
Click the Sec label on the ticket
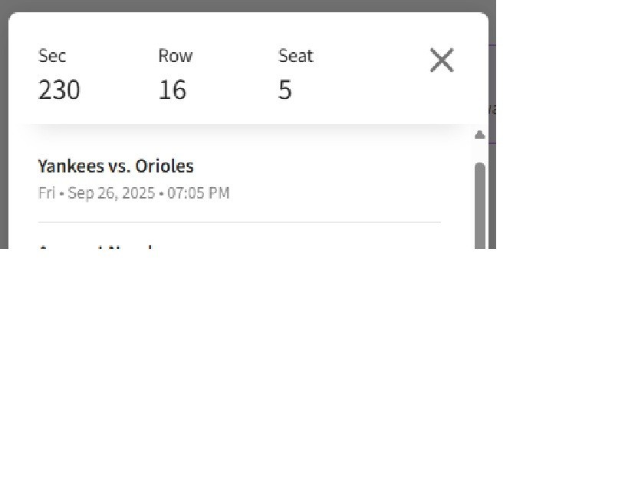click(51, 55)
